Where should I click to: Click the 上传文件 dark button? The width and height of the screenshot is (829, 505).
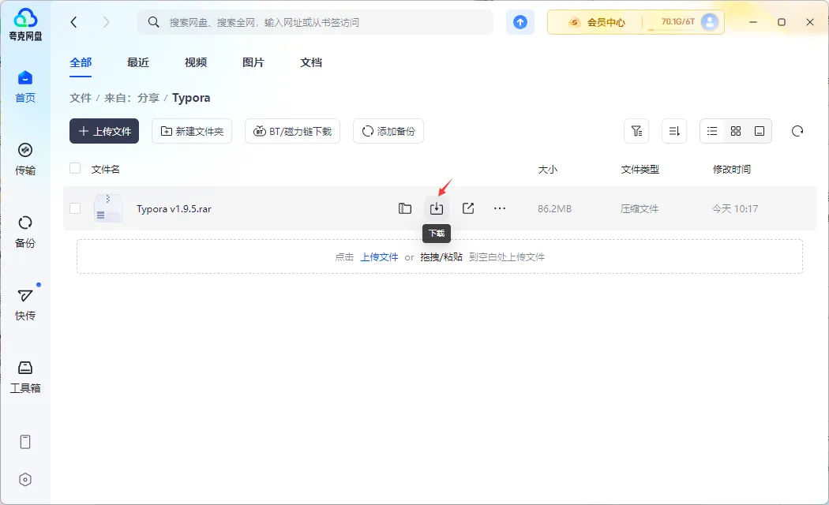coord(104,131)
